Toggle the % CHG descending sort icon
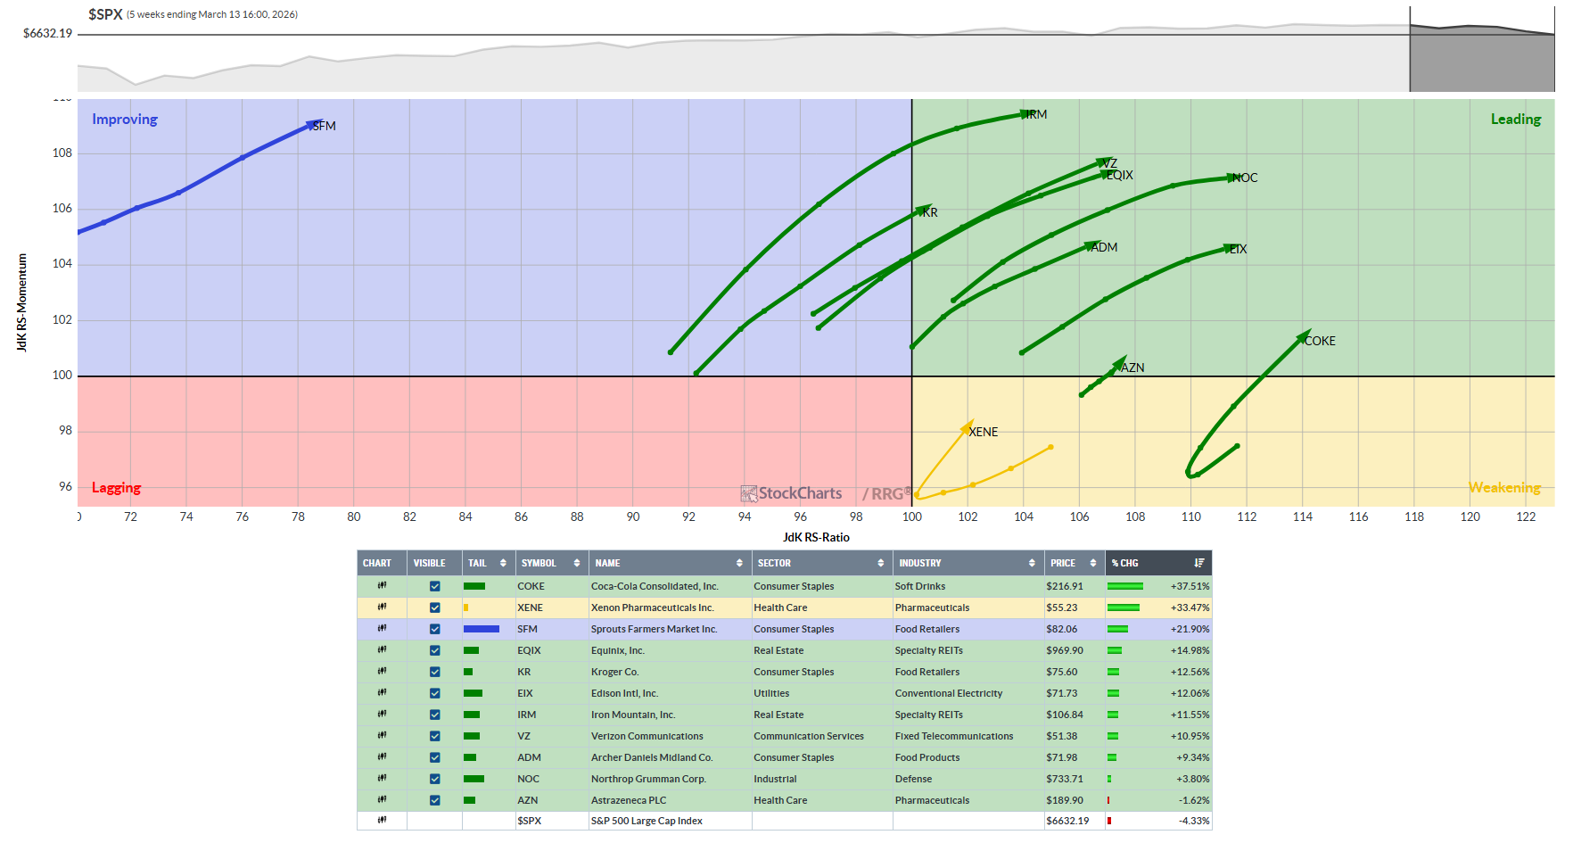The image size is (1573, 843). (x=1199, y=563)
